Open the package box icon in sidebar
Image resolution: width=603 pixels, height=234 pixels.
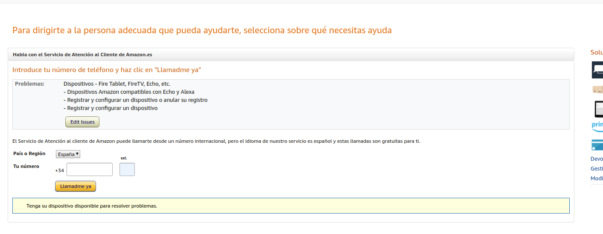[597, 90]
